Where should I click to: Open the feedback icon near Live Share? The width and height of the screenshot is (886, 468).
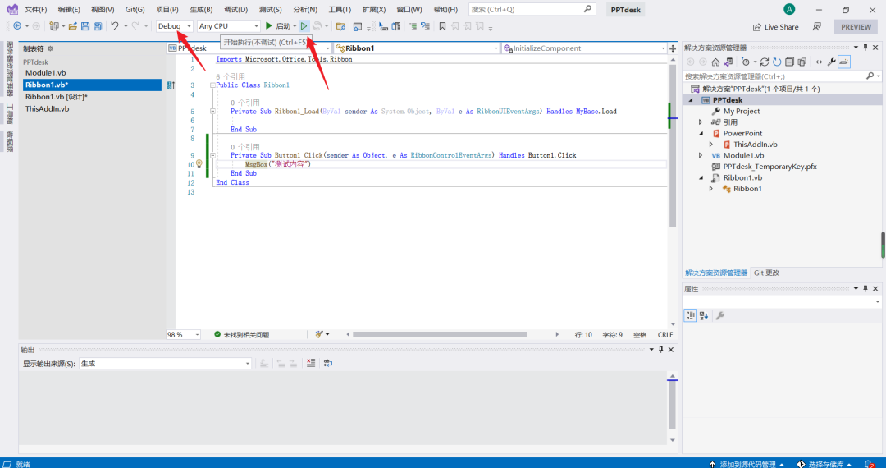tap(817, 26)
